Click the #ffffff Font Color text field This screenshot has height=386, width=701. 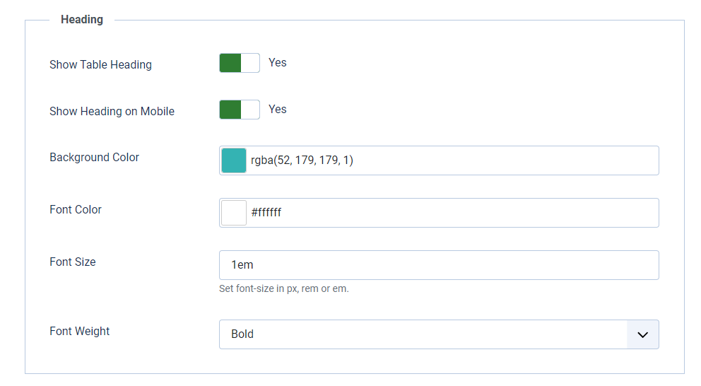[452, 213]
